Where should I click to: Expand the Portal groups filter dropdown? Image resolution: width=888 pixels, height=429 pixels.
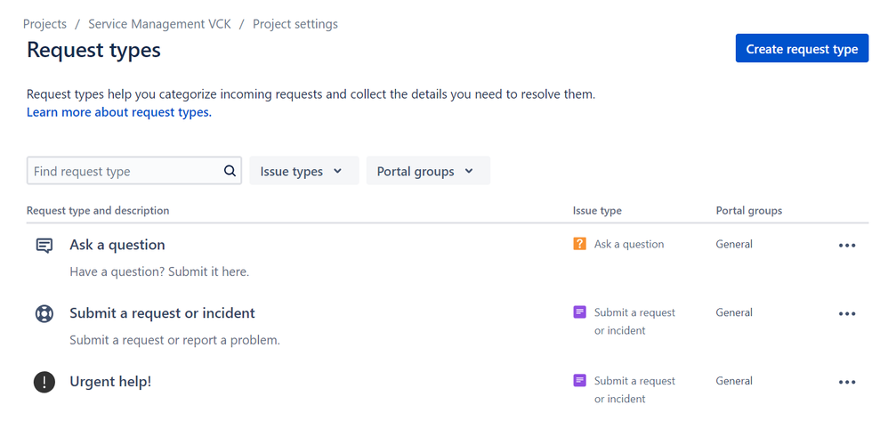coord(428,171)
